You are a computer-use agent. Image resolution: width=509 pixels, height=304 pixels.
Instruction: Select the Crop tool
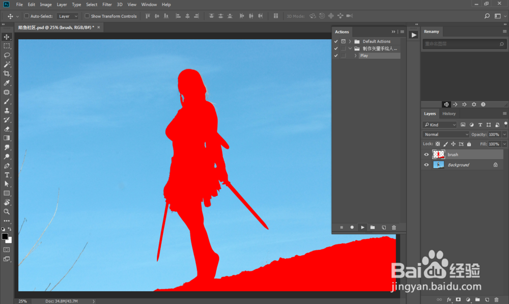click(7, 74)
